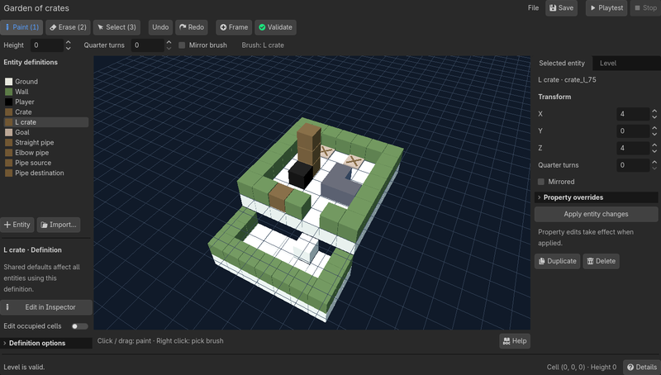
Task: Select the Pipe source definition
Action: (46, 163)
